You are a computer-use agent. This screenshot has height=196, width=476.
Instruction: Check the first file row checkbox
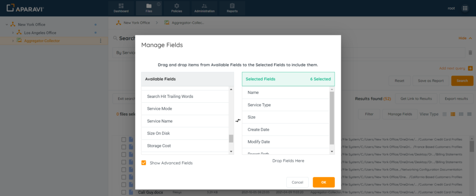pos(124,139)
